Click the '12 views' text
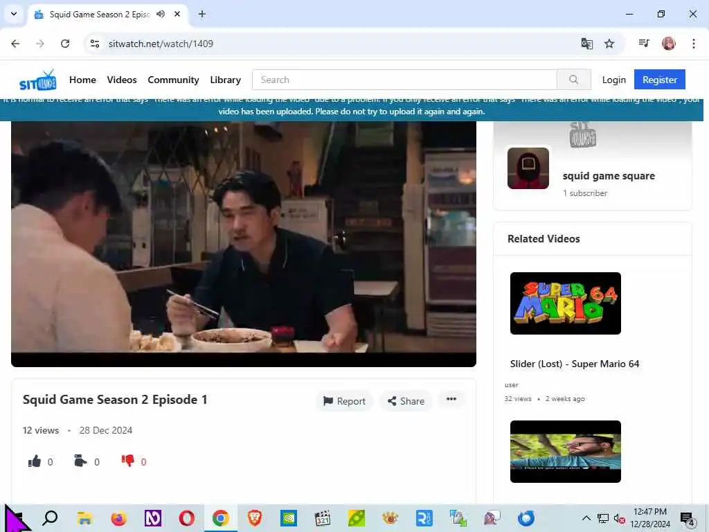This screenshot has height=532, width=709. (x=41, y=430)
